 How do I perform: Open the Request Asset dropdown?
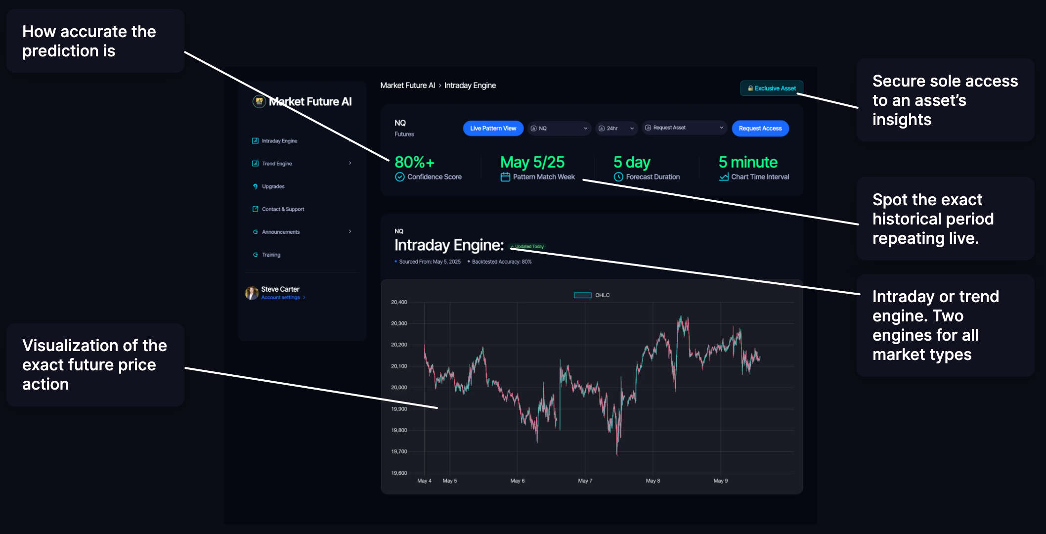click(x=684, y=128)
